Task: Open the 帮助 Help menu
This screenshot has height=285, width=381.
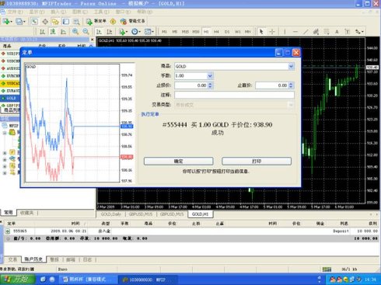Action: pos(145,12)
